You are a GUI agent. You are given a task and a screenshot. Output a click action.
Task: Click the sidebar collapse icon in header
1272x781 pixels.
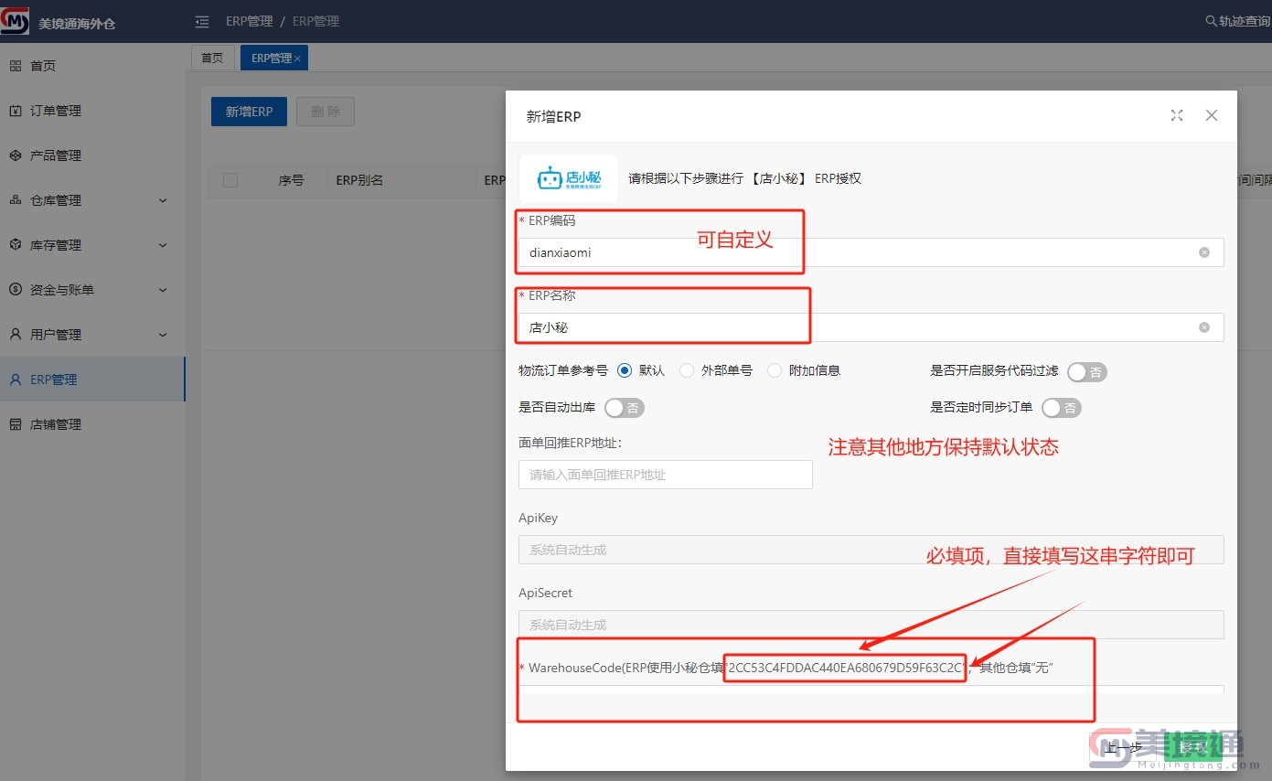coord(202,21)
